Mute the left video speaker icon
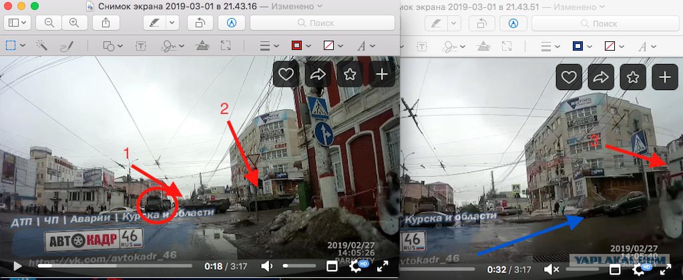Image resolution: width=683 pixels, height=280 pixels. point(268,266)
